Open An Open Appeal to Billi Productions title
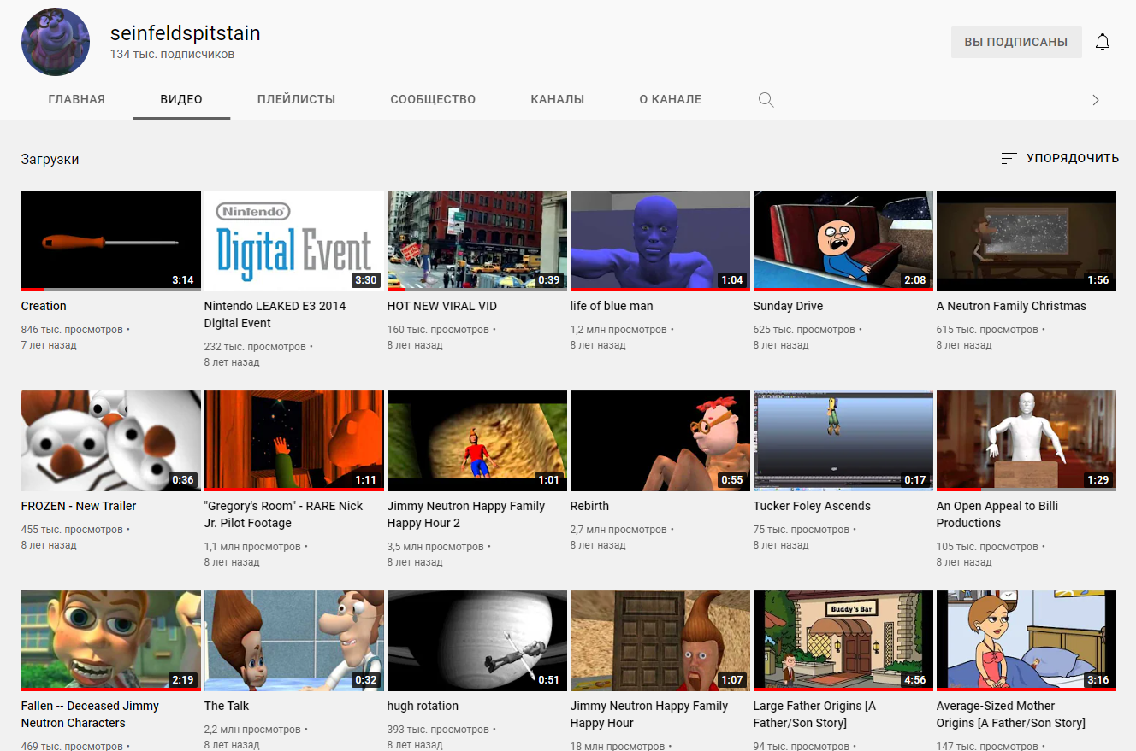This screenshot has height=751, width=1136. click(x=997, y=514)
